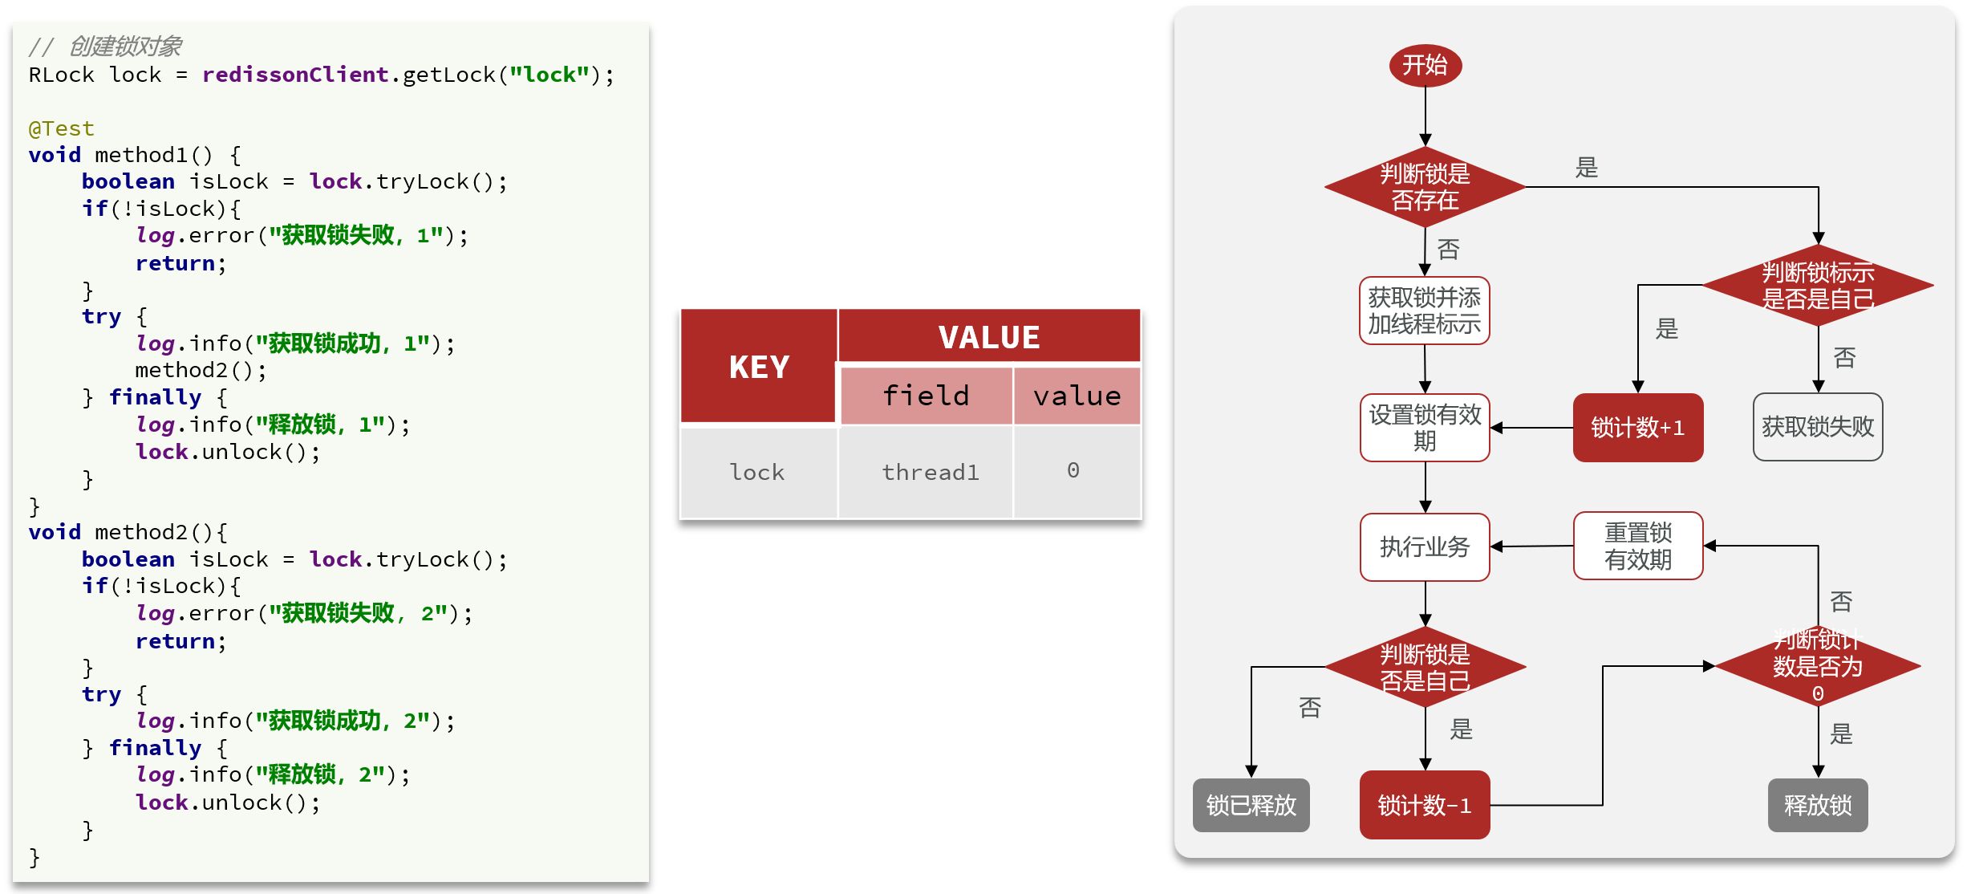Click the 判断锁是否自己 diamond at bottom
Screen dimensions: 1971x894
tap(1425, 667)
